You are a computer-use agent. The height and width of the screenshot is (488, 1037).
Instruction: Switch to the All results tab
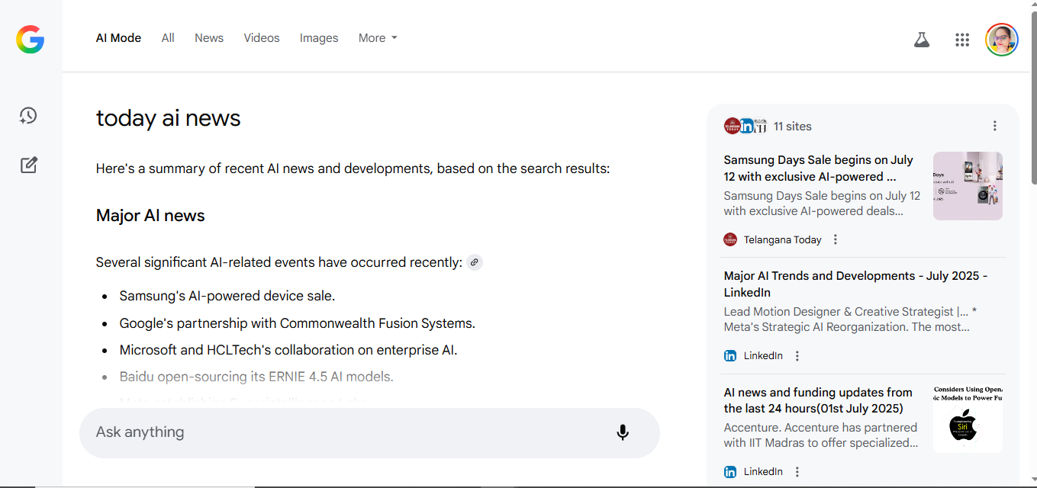point(168,38)
